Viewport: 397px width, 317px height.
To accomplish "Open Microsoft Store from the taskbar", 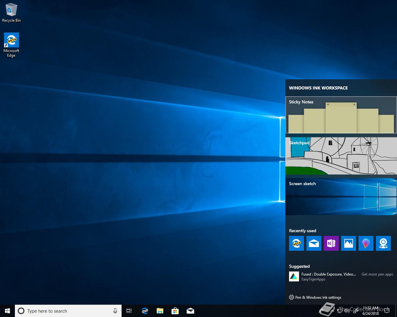I will point(175,311).
